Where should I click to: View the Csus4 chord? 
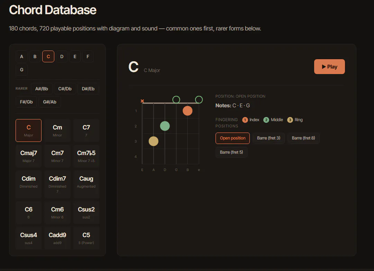[x=29, y=238]
